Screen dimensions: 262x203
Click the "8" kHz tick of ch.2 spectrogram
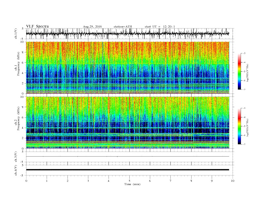click(x=23, y=107)
